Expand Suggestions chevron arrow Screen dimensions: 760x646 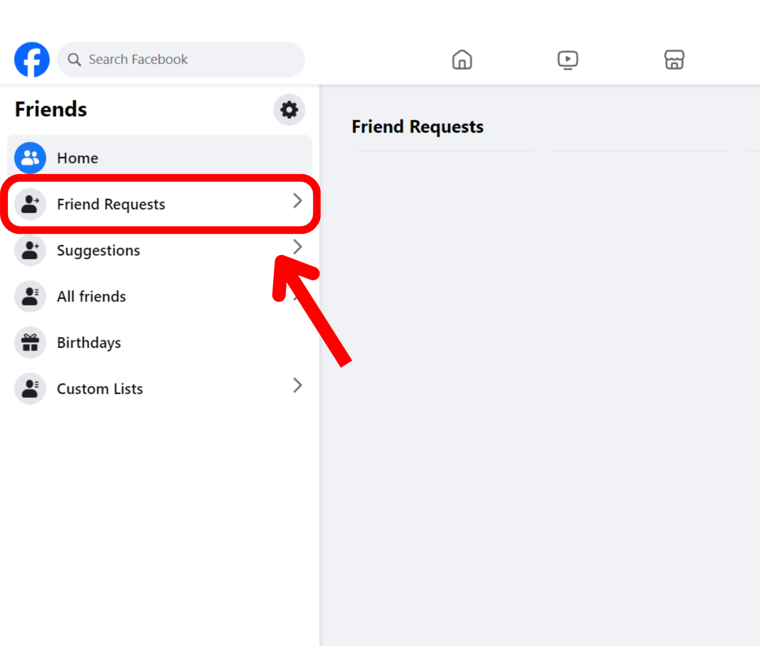pos(297,247)
